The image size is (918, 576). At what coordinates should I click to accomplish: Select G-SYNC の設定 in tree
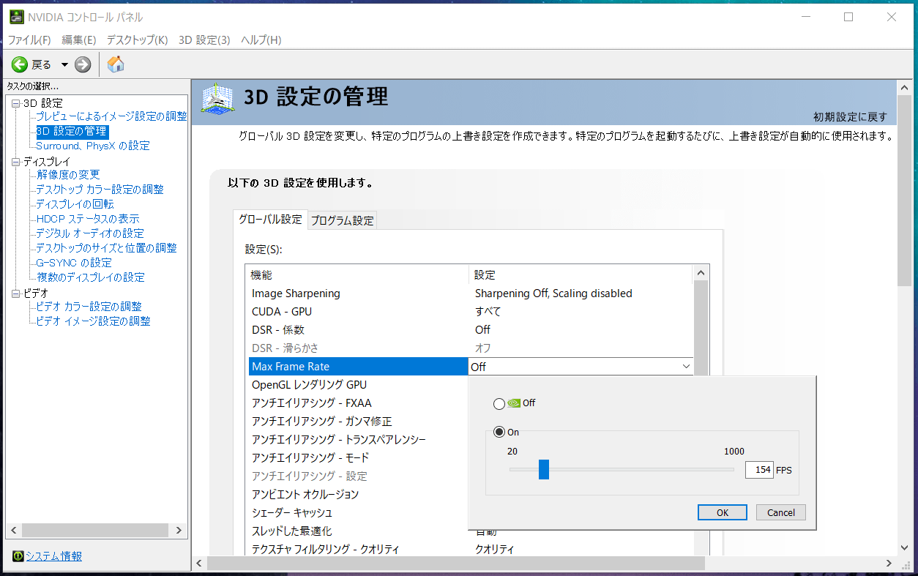click(74, 263)
